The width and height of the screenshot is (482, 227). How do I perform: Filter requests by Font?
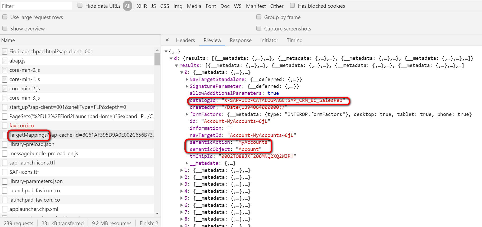click(x=211, y=6)
